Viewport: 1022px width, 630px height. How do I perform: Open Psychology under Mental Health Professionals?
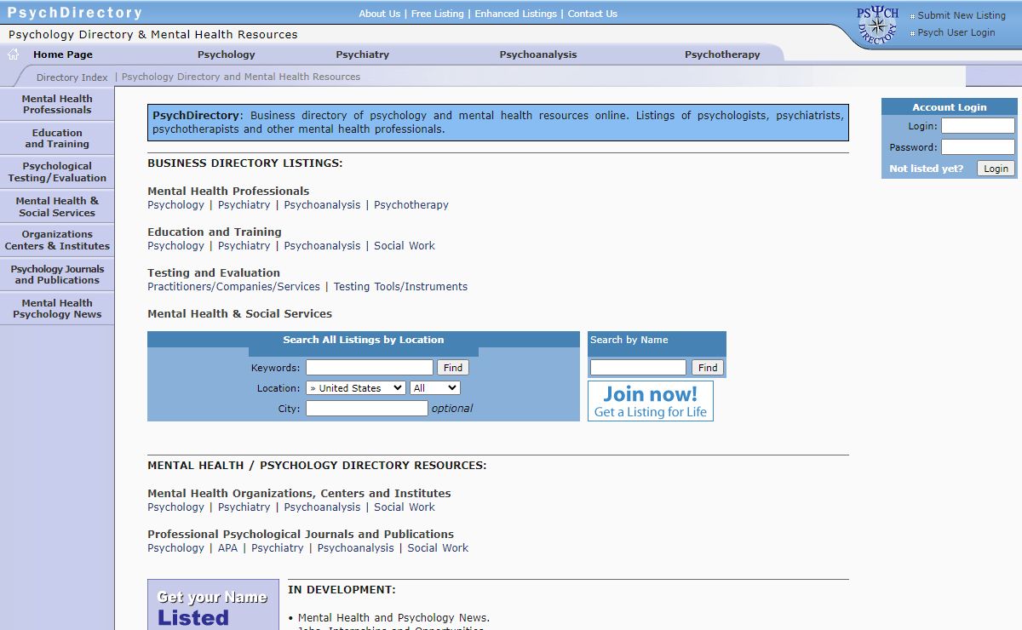tap(175, 205)
